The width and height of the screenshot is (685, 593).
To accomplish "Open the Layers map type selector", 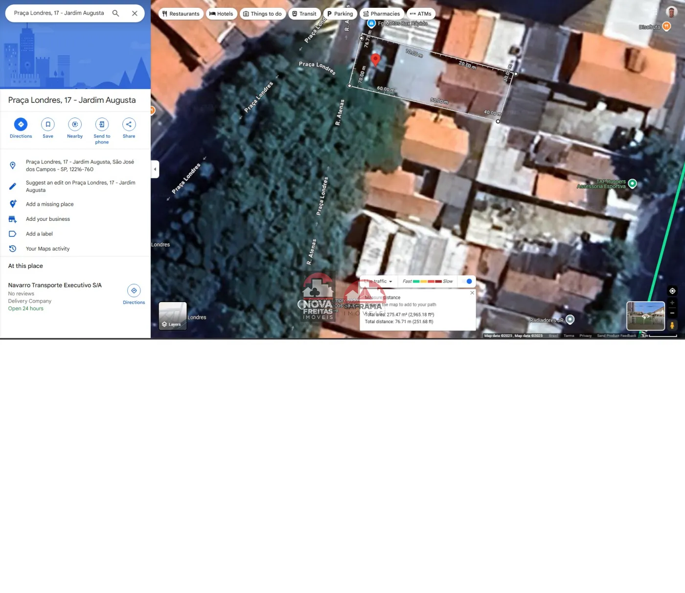I will pos(172,316).
